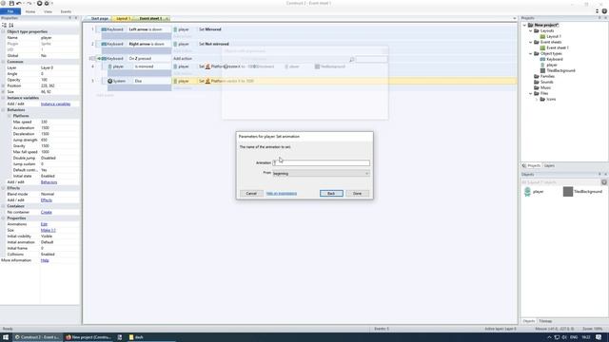Run layout with the play icon
This screenshot has width=609, height=342.
pos(39,3)
